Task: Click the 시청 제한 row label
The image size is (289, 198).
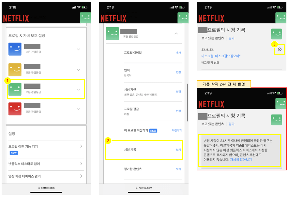Action: (x=130, y=89)
